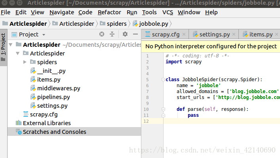Image resolution: width=280 pixels, height=158 pixels.
Task: Click the 'pass' statement on line 11
Action: click(193, 115)
